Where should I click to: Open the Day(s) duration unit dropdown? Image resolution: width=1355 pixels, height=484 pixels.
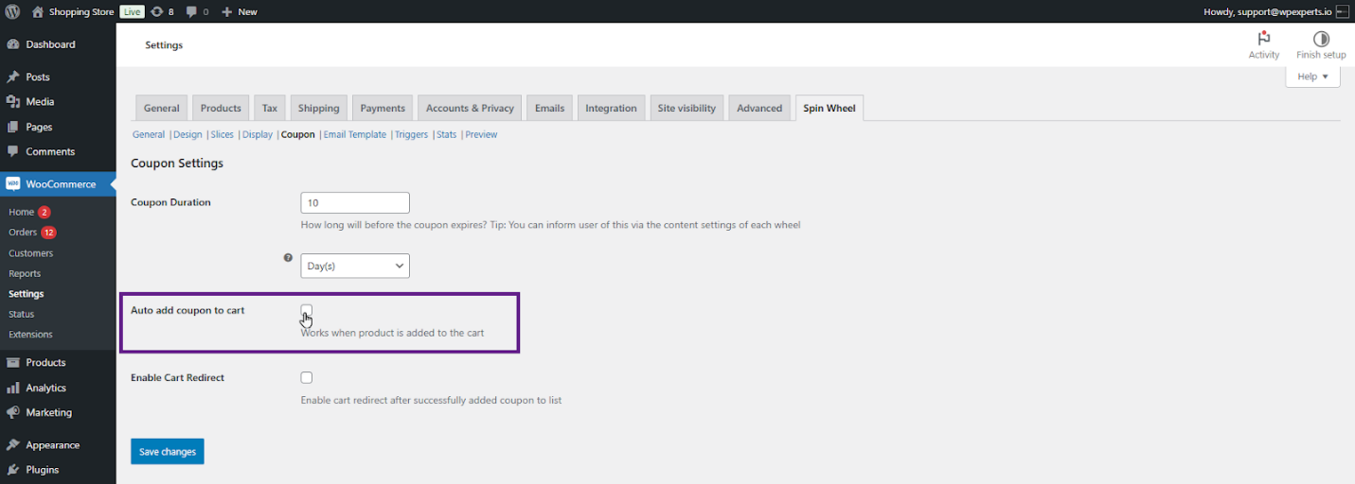tap(355, 266)
